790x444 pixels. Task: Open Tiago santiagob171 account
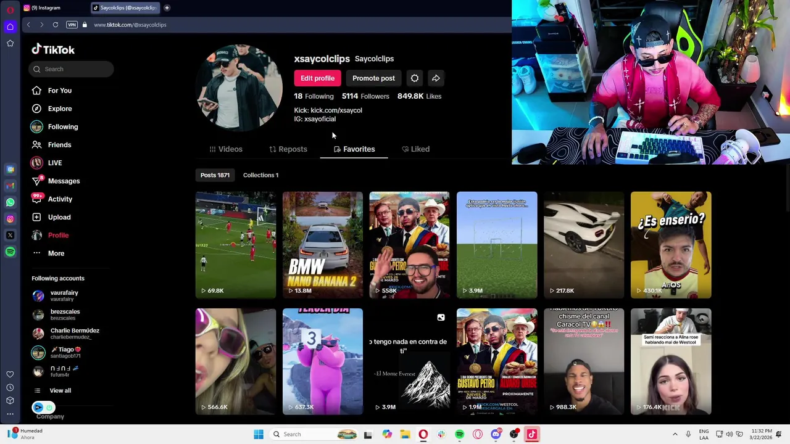tap(57, 352)
